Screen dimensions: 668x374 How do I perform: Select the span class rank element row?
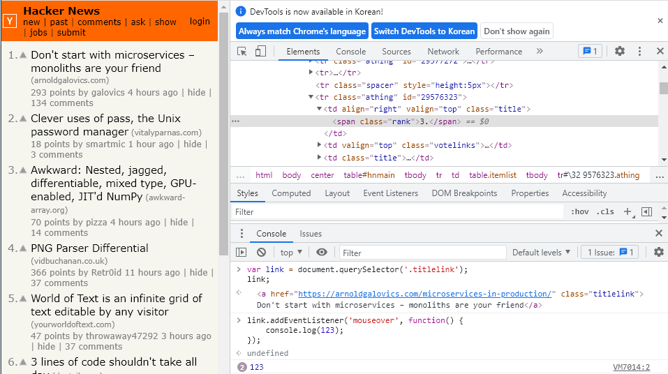click(x=445, y=121)
